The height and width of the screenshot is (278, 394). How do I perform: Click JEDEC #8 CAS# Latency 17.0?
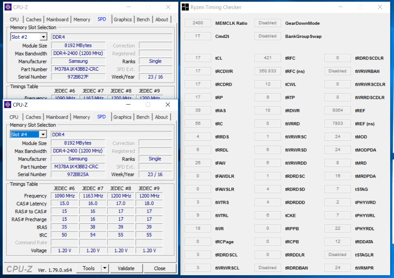pos(121,204)
